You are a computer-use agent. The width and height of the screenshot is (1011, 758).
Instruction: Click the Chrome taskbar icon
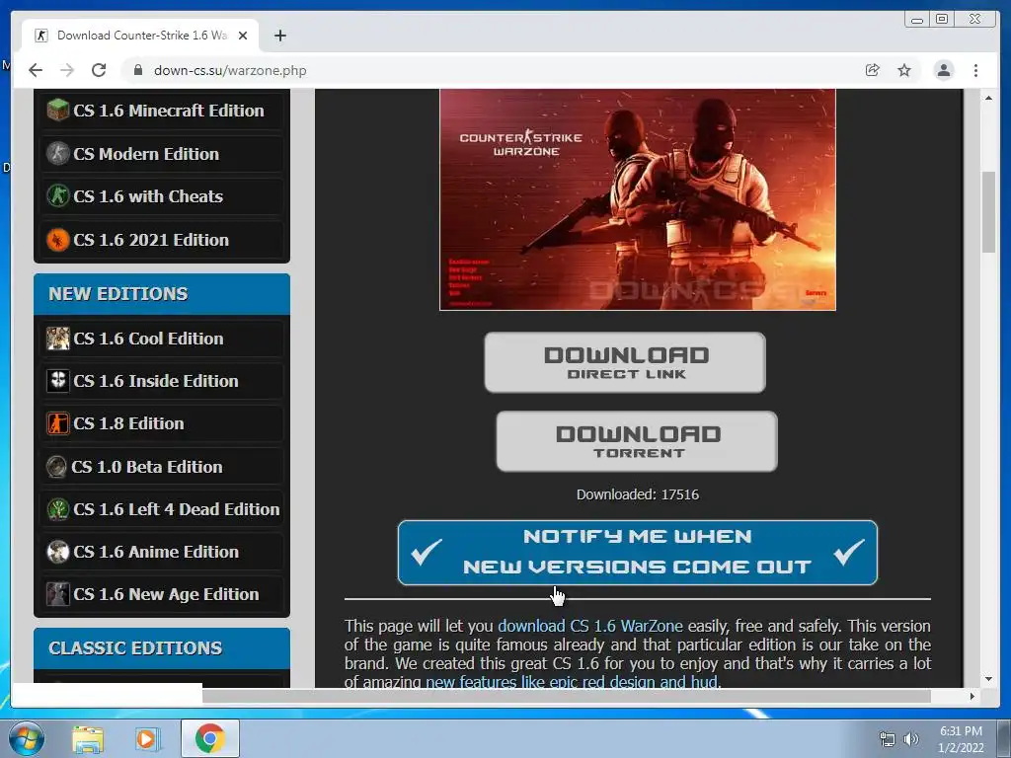coord(209,738)
